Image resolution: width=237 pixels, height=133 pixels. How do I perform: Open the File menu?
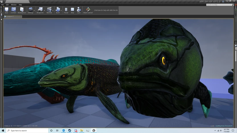[3, 5]
